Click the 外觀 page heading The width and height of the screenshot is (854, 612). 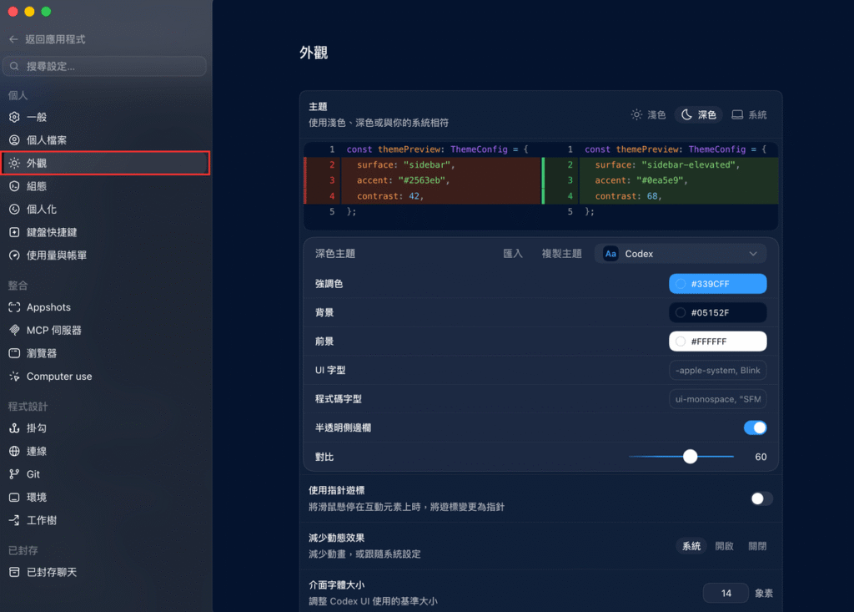tap(314, 53)
